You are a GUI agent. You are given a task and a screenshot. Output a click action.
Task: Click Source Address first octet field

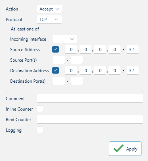pos(71,49)
